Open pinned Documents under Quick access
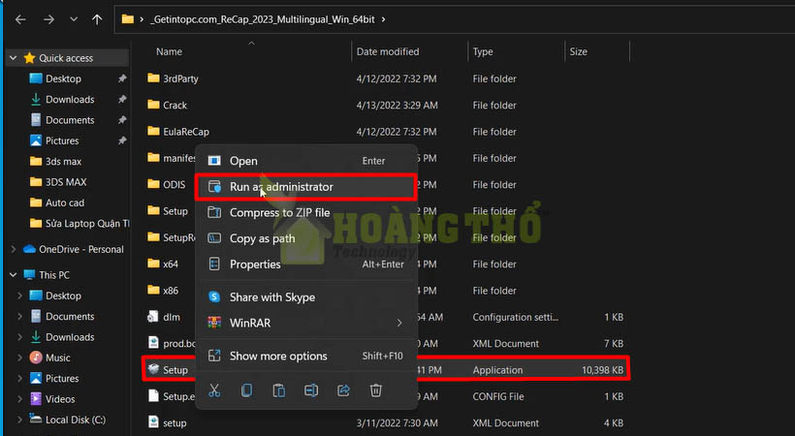Viewport: 795px width, 436px height. pos(70,120)
